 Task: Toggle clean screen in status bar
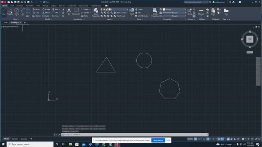click(x=256, y=139)
